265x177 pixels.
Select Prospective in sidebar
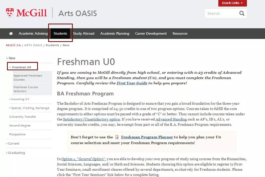click(17, 134)
